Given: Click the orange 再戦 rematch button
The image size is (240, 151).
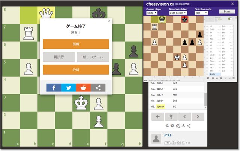Looking at the screenshot, I should (x=76, y=44).
